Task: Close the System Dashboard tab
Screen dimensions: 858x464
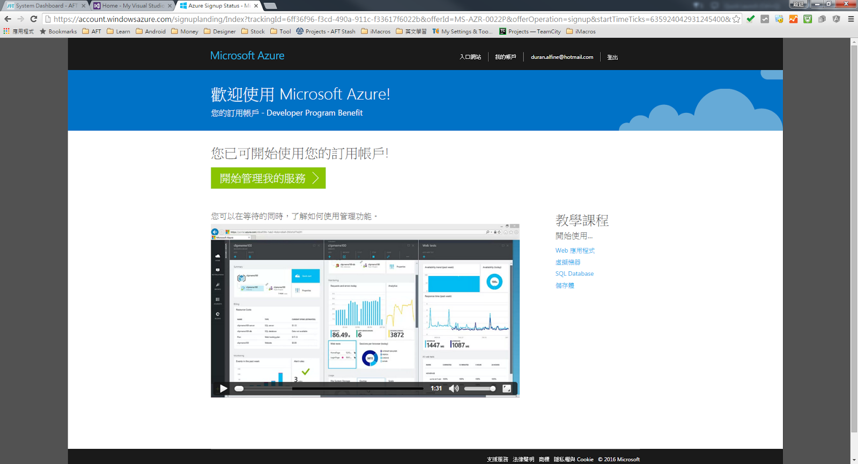Action: pyautogui.click(x=84, y=6)
